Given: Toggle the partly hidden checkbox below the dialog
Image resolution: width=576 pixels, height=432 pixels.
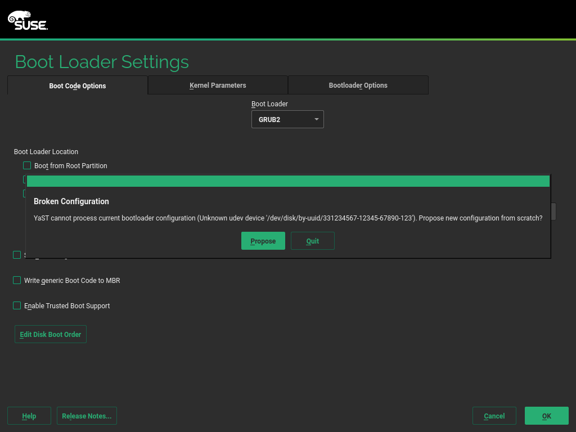Looking at the screenshot, I should point(17,255).
